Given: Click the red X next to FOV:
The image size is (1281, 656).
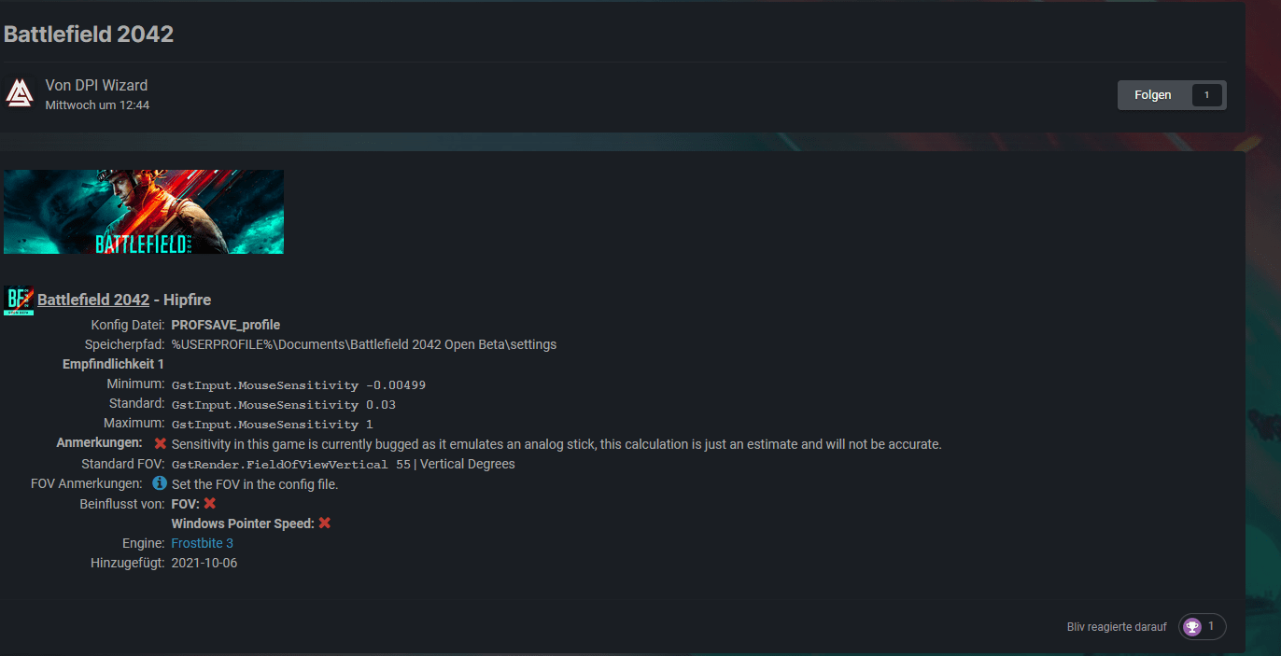Looking at the screenshot, I should point(210,503).
